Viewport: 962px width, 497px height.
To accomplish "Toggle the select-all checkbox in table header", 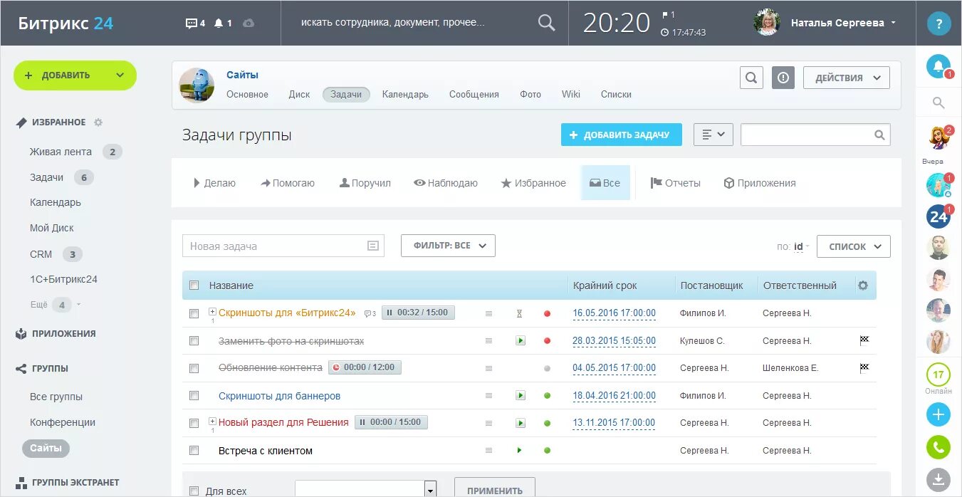I will [x=194, y=286].
